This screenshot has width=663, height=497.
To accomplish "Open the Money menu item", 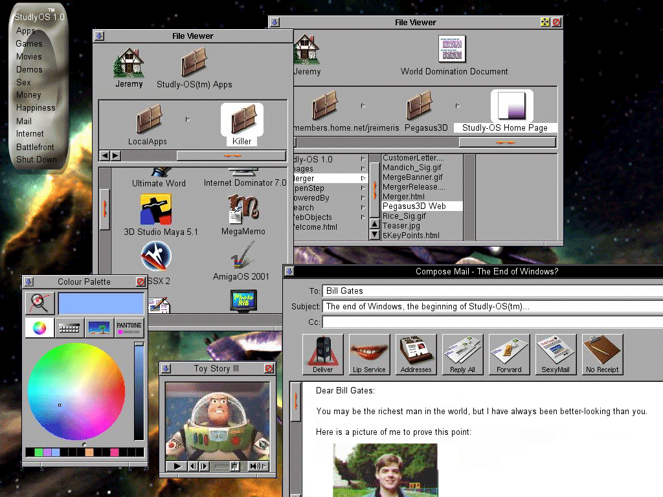I will (28, 95).
